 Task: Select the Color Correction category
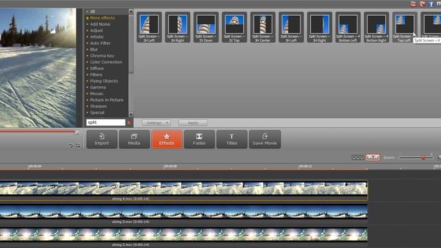point(106,62)
